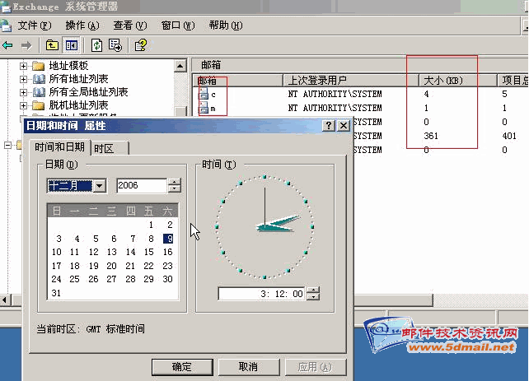The image size is (529, 381).
Task: Switch to the 时区 tab
Action: (x=105, y=148)
